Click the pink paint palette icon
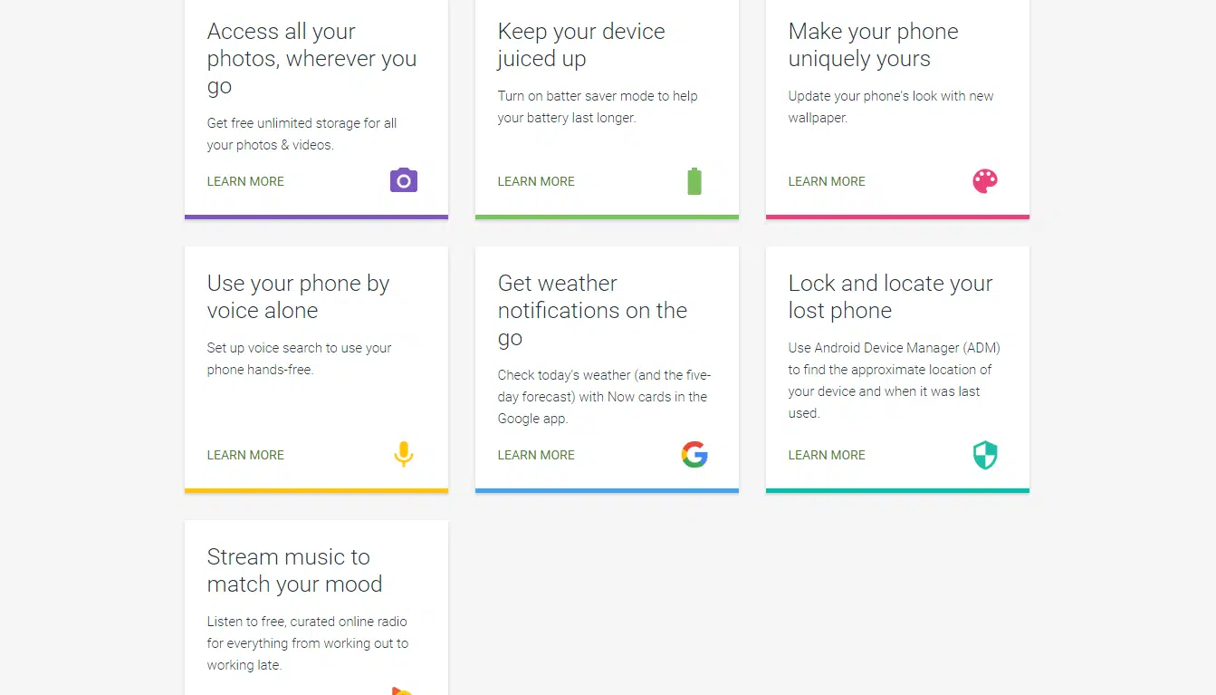 (x=985, y=181)
